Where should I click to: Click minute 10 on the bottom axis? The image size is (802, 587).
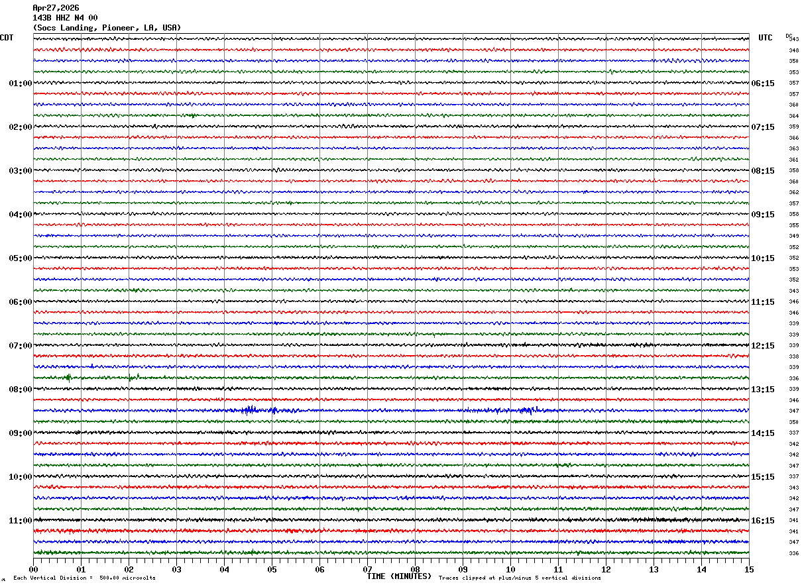(510, 569)
